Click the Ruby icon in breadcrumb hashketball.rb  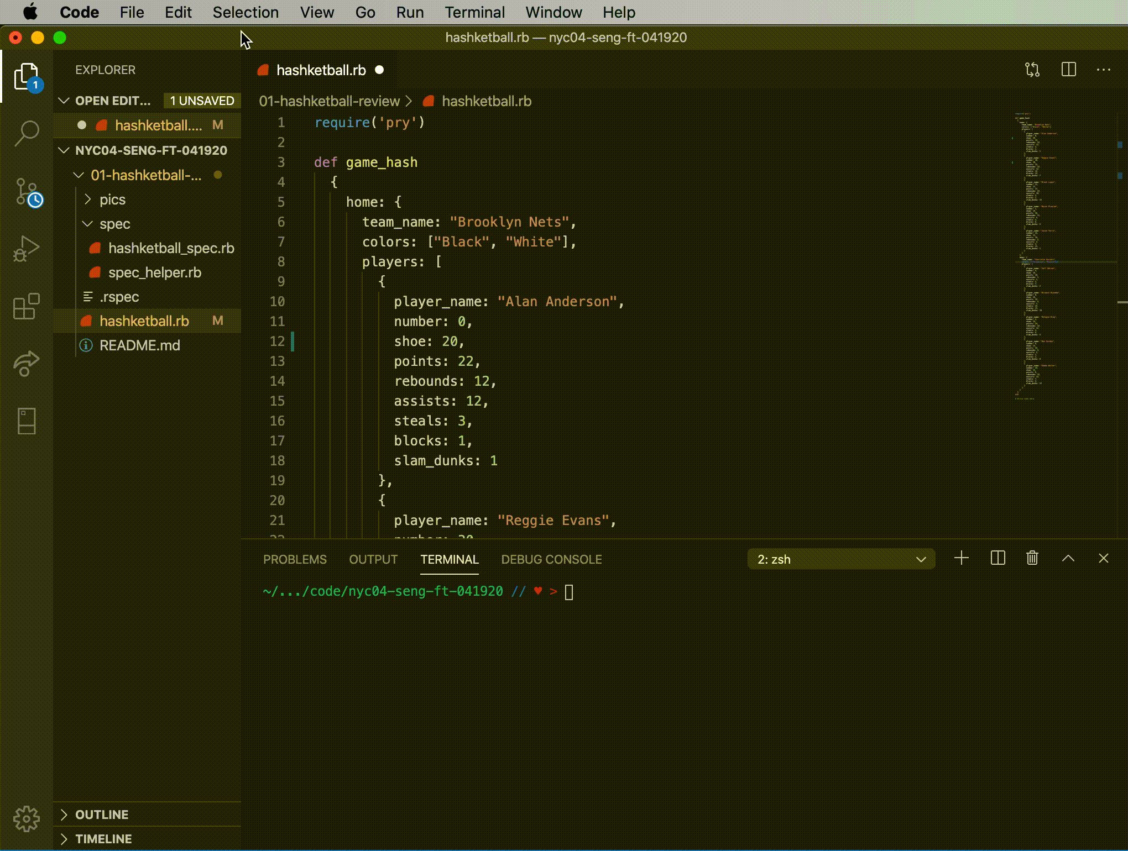(x=428, y=101)
